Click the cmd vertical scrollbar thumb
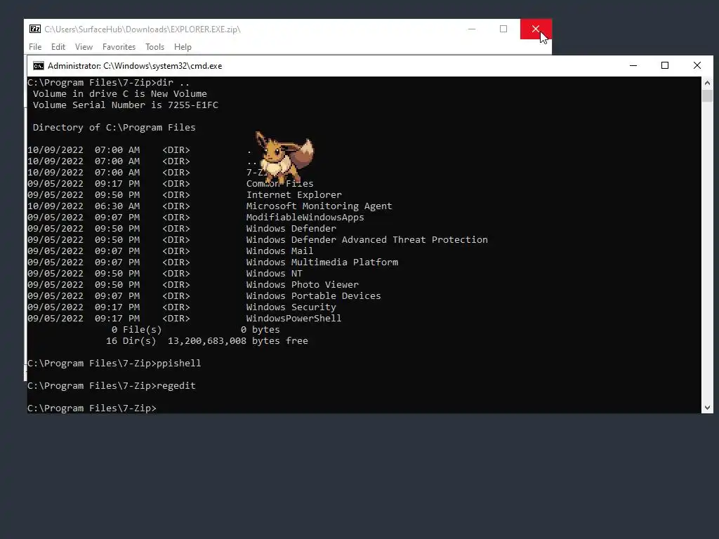Viewport: 719px width, 539px height. click(707, 95)
